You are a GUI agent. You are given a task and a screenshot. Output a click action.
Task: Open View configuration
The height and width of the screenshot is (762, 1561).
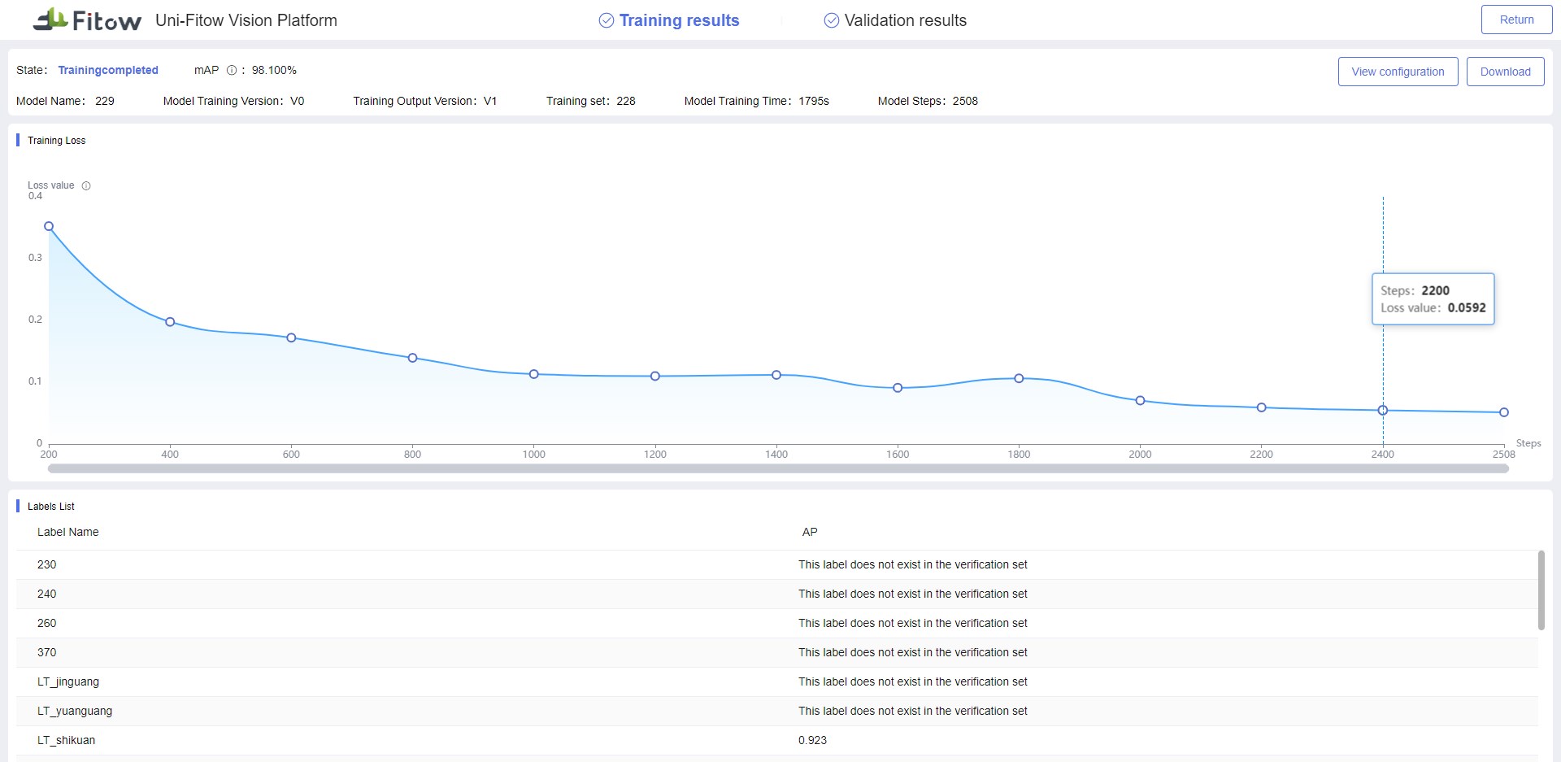[x=1398, y=72]
